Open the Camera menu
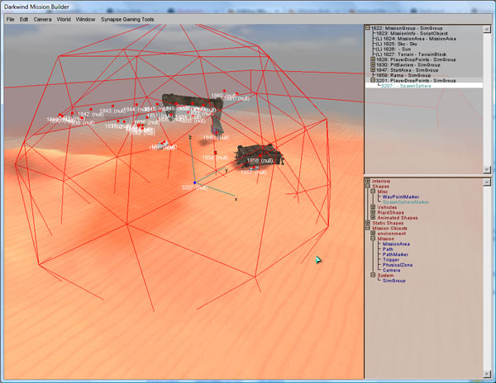The width and height of the screenshot is (496, 383). [43, 18]
